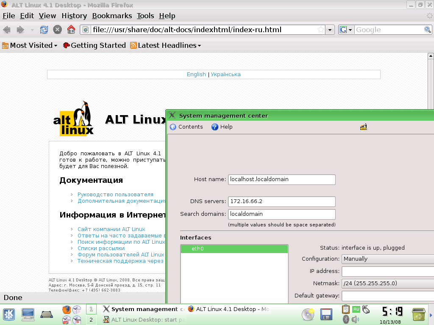Open the KDE K menu launcher
This screenshot has width=434, height=325.
click(x=9, y=314)
